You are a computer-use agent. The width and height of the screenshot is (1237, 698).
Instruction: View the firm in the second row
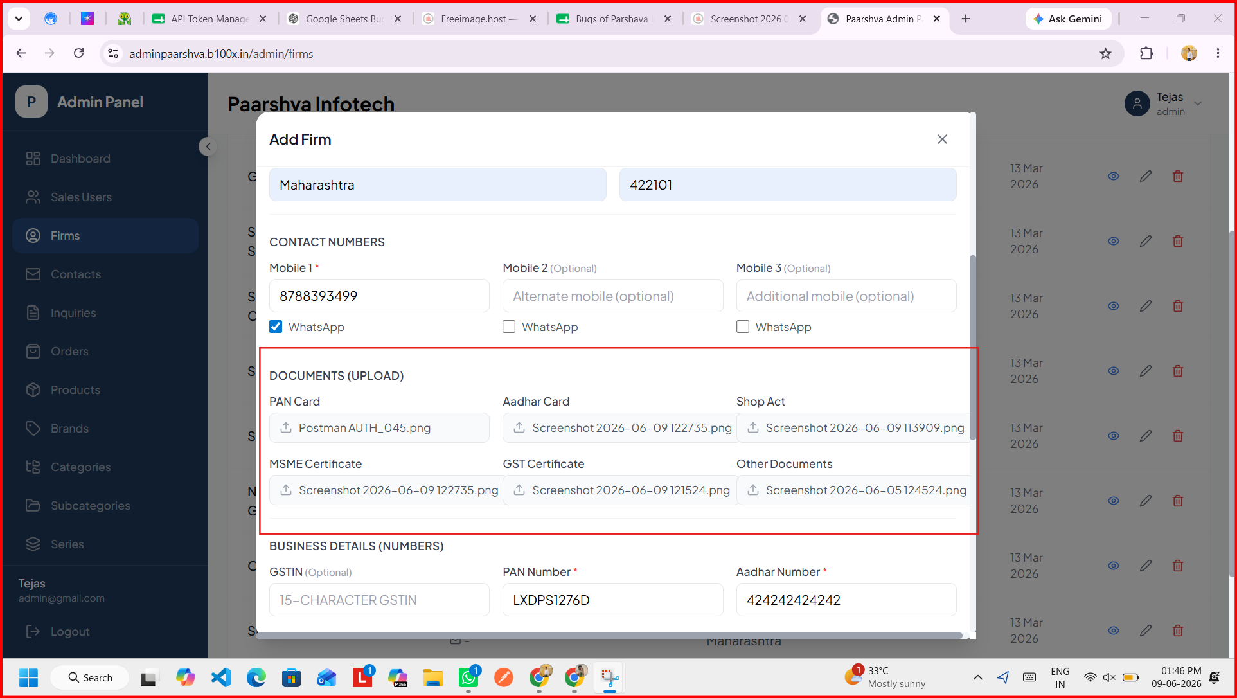(1114, 241)
